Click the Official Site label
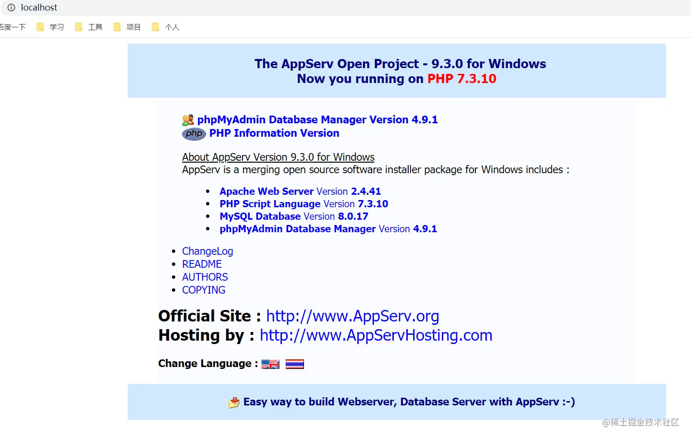The height and width of the screenshot is (439, 691). [x=209, y=316]
